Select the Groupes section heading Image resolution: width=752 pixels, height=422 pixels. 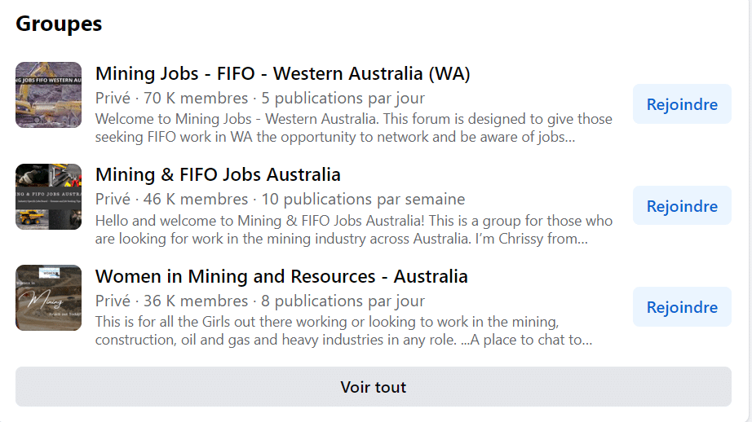click(x=59, y=24)
